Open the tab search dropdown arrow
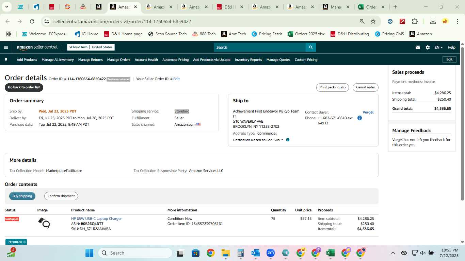 pos(7,7)
